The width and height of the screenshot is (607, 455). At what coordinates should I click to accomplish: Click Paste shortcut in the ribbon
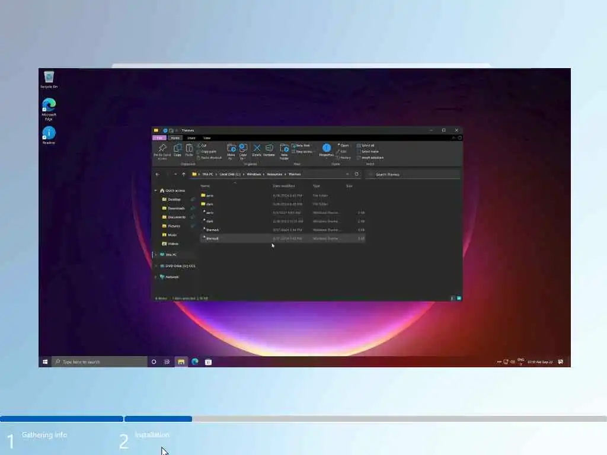pos(209,158)
